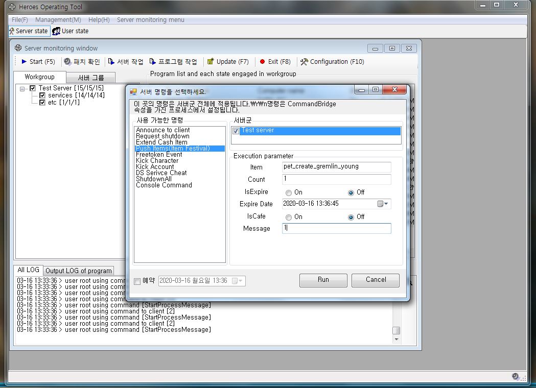Select Kick Character command
This screenshot has height=388, width=536.
(x=157, y=161)
